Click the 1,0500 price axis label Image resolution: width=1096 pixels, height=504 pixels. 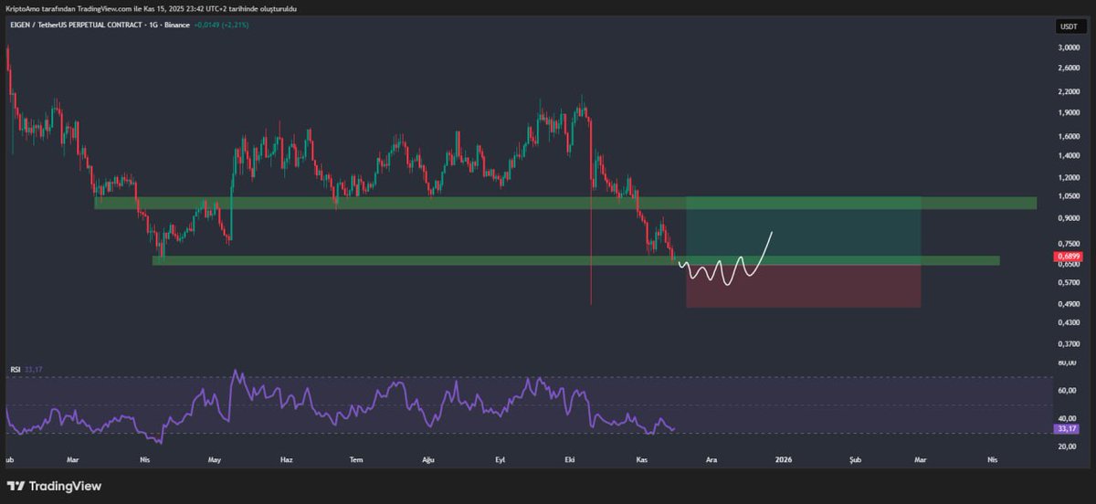click(1068, 196)
